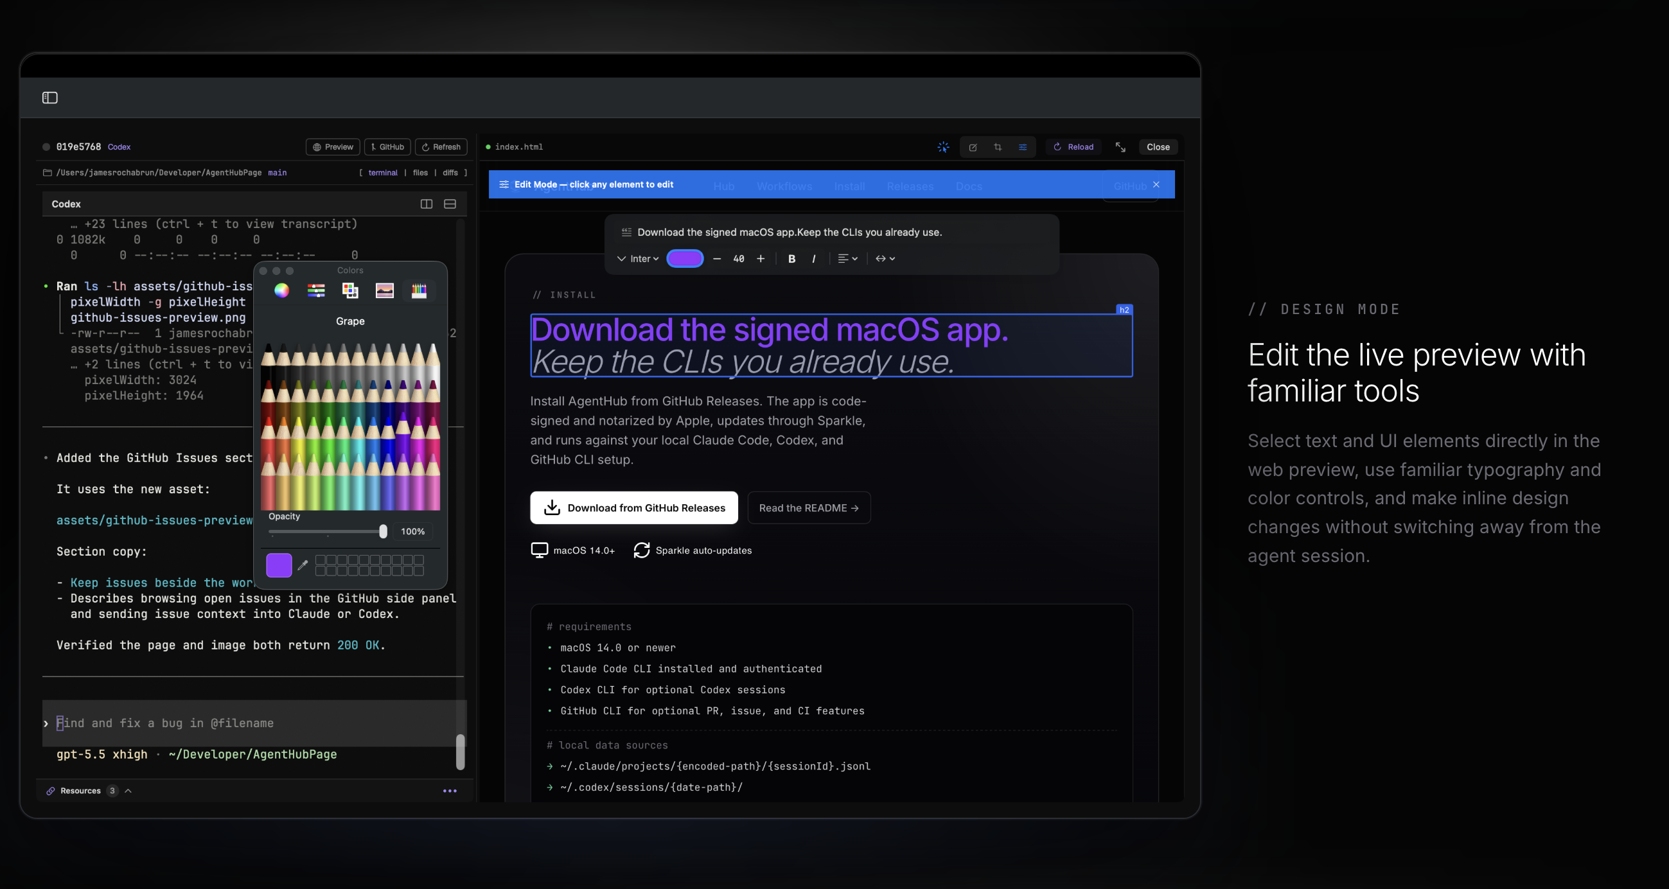Open the text color purple swatch
Screen dimensions: 1669x889
pyautogui.click(x=685, y=258)
